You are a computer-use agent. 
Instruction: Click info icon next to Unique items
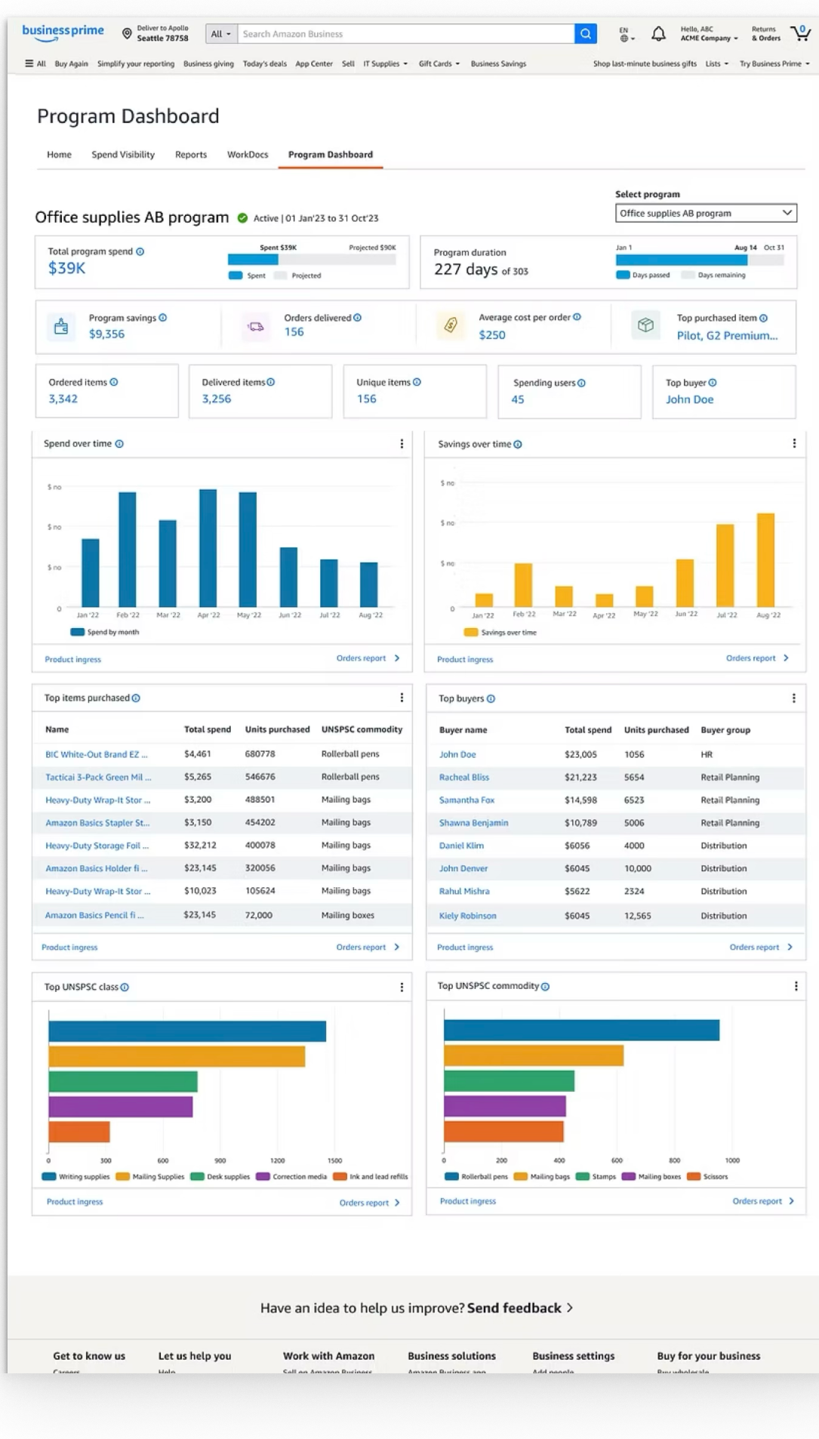(417, 382)
